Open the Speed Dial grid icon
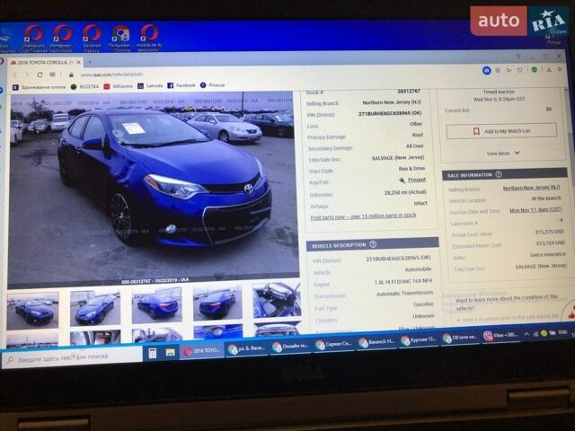Screen dimensions: 575x431 52,75
